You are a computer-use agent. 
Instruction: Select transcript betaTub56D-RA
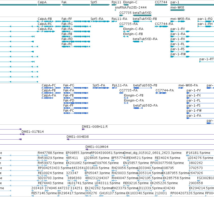pos(138,42)
